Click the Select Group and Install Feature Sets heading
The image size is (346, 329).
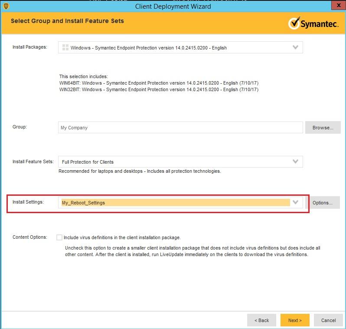pos(67,21)
